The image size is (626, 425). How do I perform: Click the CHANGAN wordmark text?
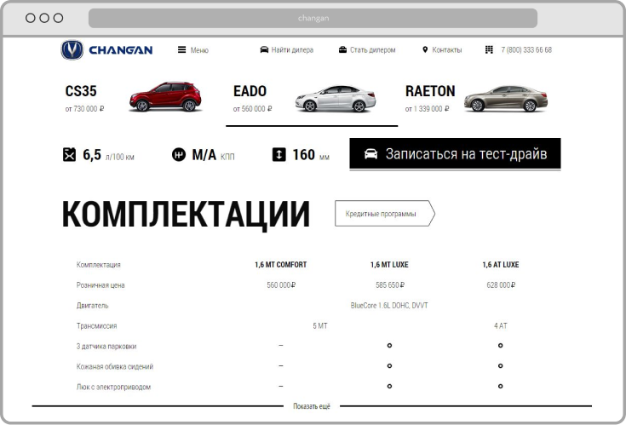(x=121, y=50)
